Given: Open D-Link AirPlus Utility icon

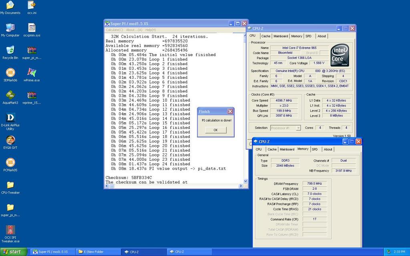Looking at the screenshot, I should tap(10, 118).
